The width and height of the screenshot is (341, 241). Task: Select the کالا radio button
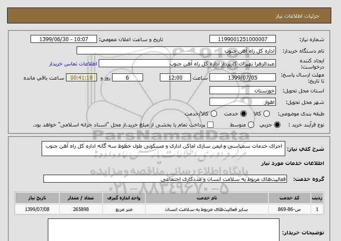[x=267, y=114]
